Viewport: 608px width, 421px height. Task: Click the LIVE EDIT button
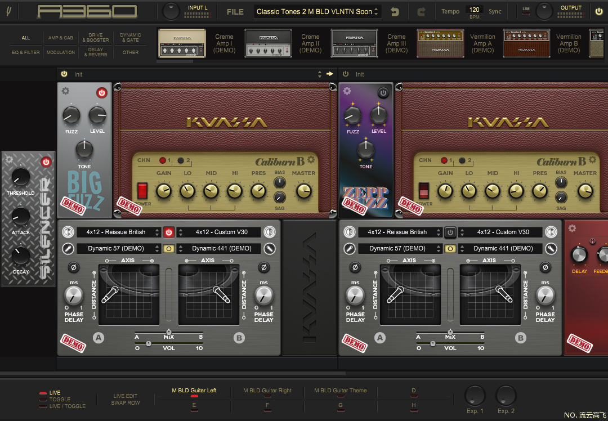tap(125, 396)
